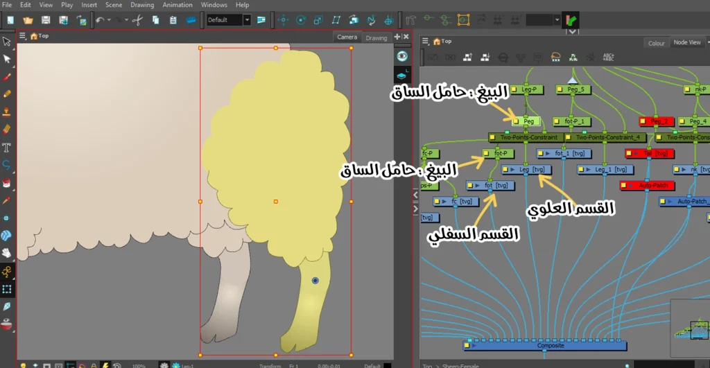Click the Save floppy disk icon

(46, 20)
